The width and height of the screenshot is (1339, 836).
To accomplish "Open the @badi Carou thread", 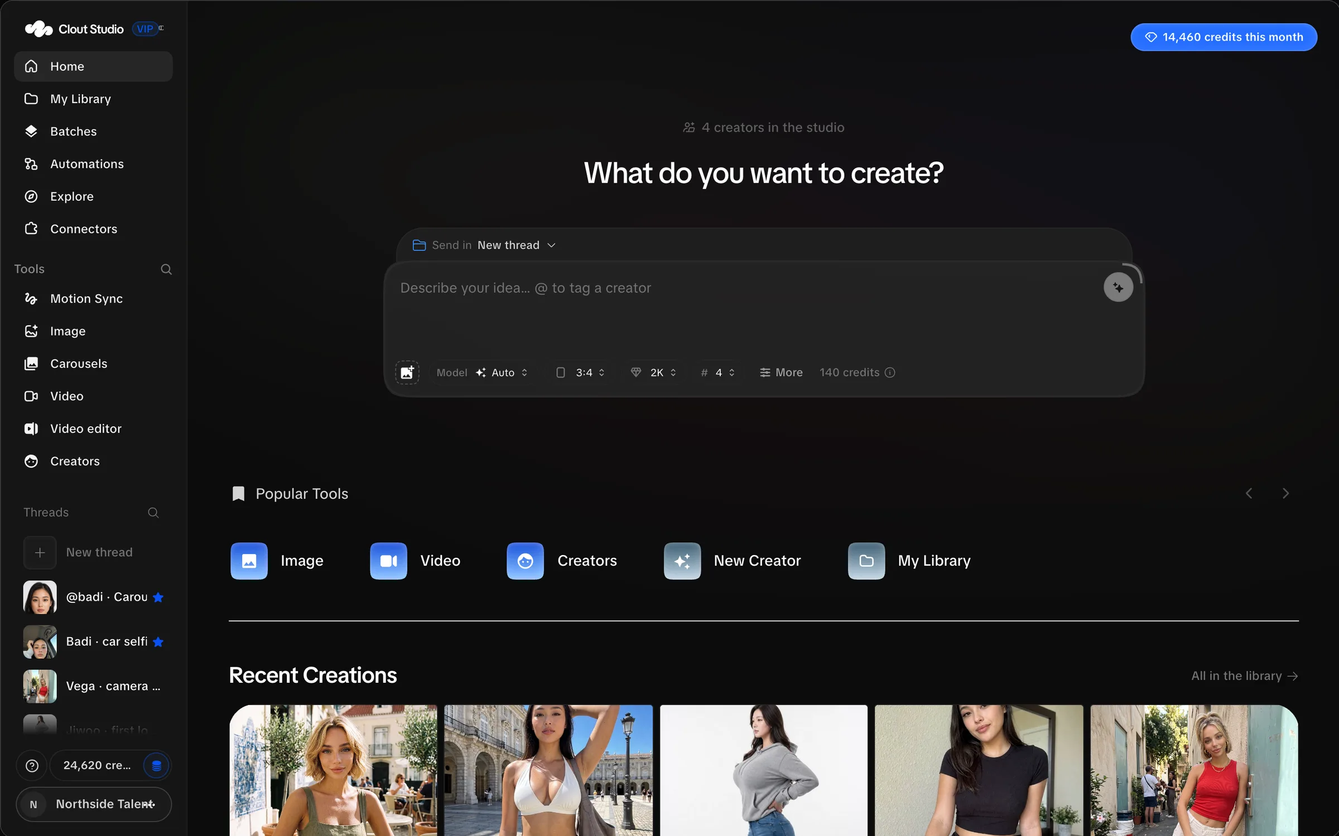I will (x=93, y=597).
